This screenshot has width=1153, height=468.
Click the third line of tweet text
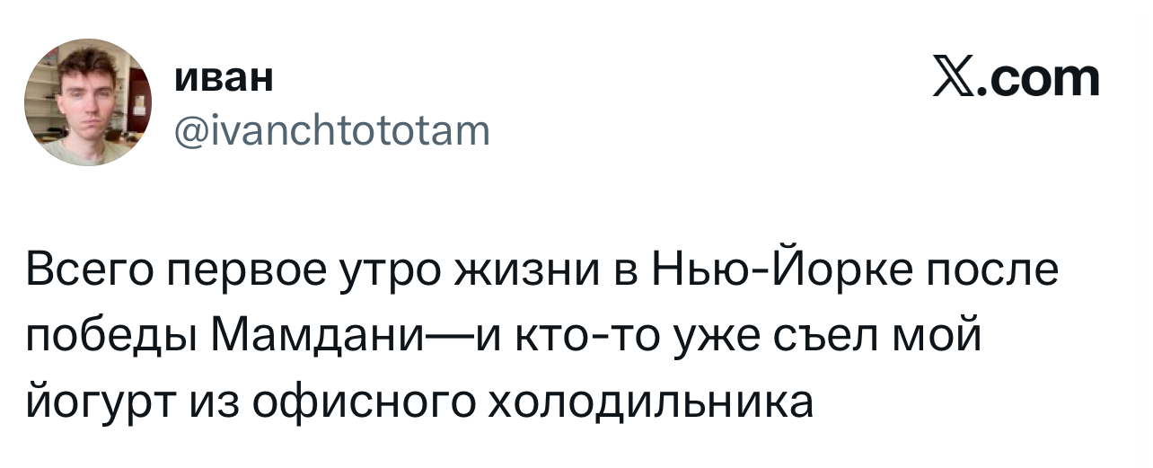[419, 401]
